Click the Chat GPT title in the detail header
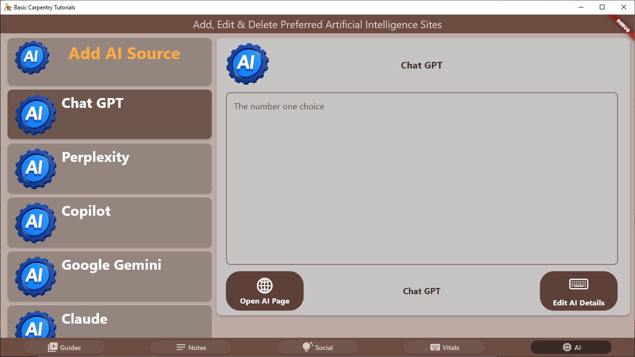Screen dimensions: 635x357 coord(422,65)
